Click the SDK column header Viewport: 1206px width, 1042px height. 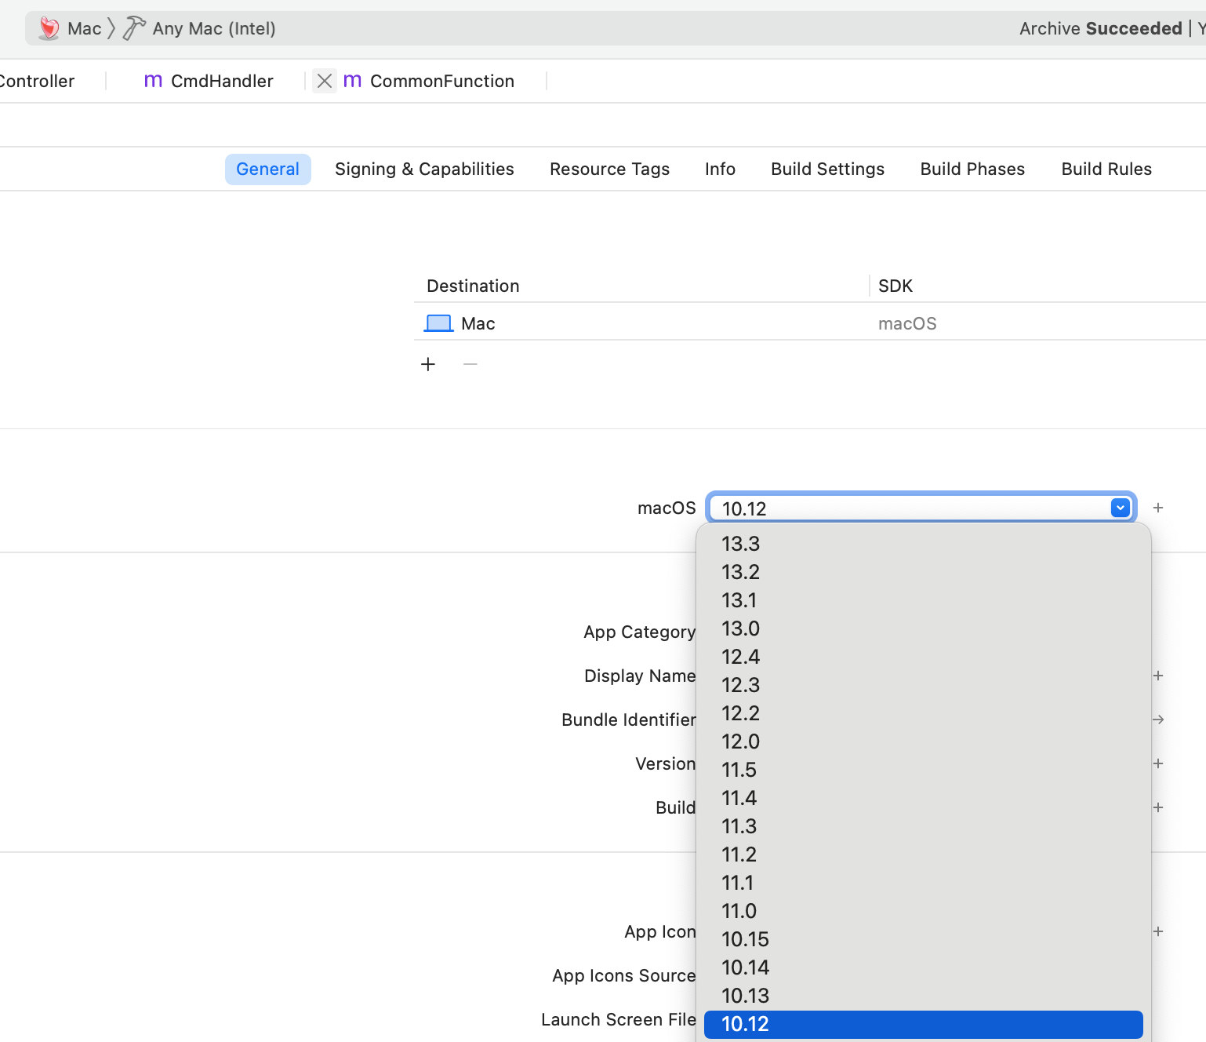(x=895, y=286)
